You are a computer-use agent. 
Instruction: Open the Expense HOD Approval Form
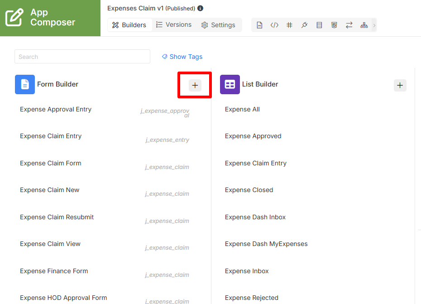(x=63, y=298)
